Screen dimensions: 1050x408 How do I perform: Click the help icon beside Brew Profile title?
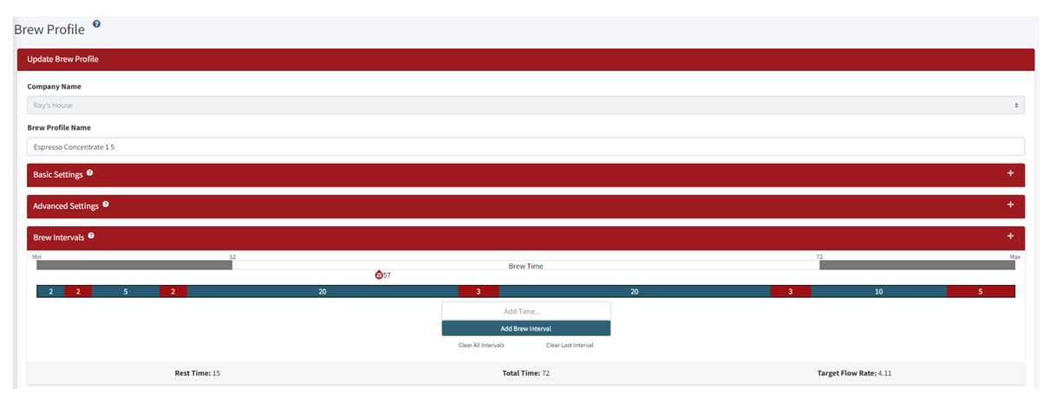click(96, 24)
